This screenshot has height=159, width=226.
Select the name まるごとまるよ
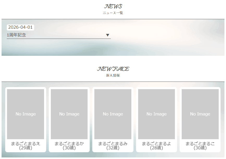[x=156, y=144]
